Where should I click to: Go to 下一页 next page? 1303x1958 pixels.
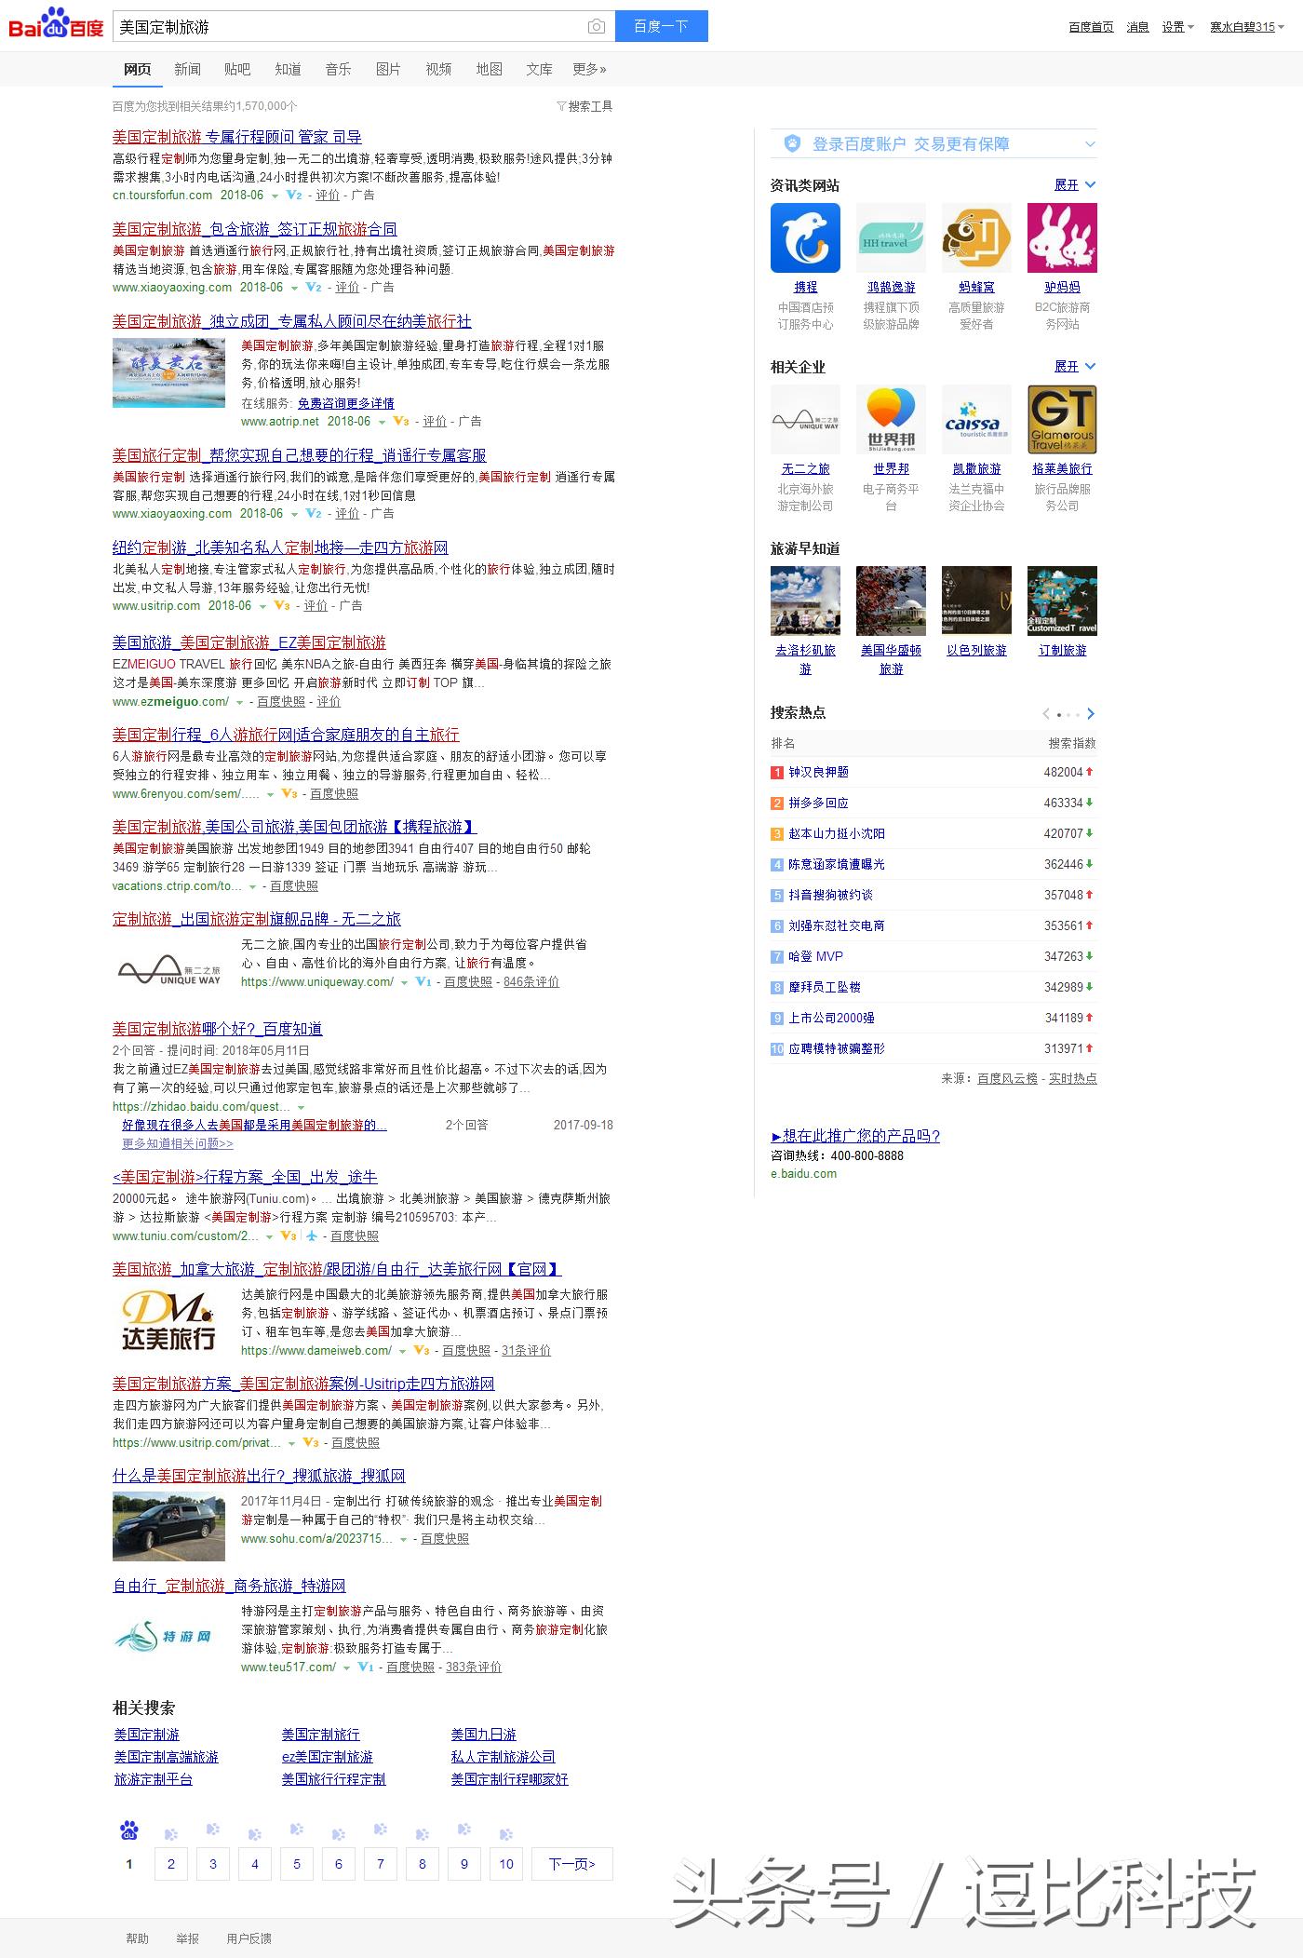coord(572,1864)
